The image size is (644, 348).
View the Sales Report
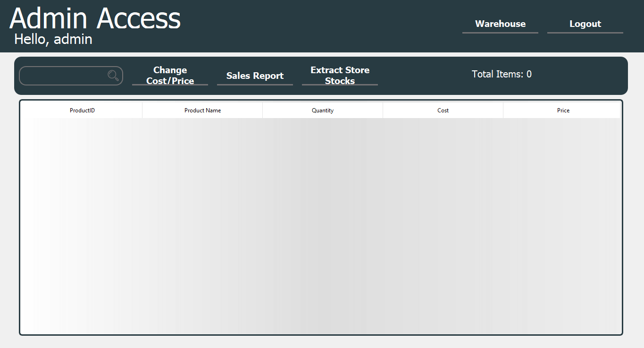[x=255, y=76]
